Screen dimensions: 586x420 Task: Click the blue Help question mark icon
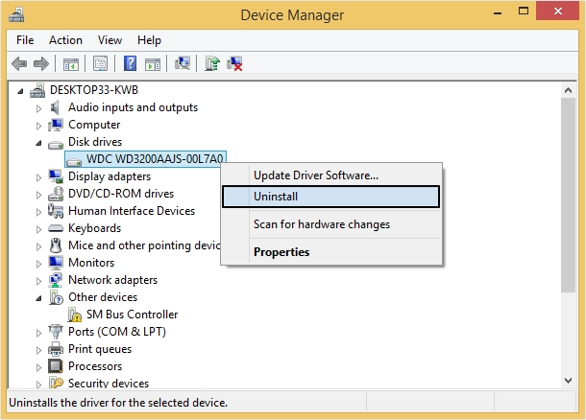tap(130, 63)
